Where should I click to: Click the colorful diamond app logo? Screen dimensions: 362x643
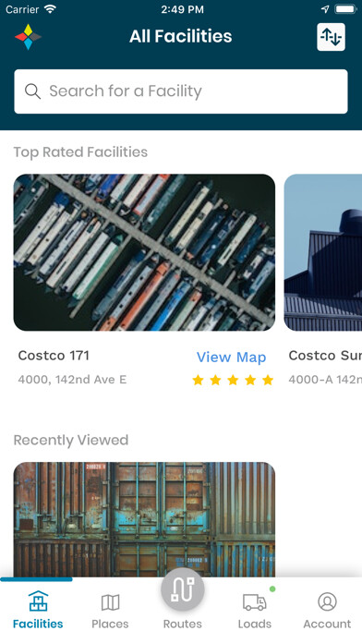pyautogui.click(x=28, y=37)
